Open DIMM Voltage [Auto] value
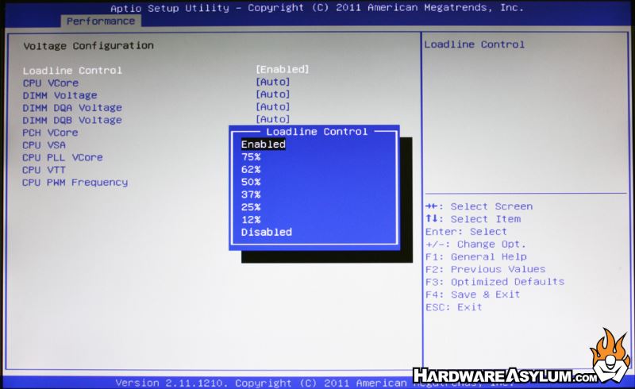This screenshot has width=635, height=389. [273, 94]
